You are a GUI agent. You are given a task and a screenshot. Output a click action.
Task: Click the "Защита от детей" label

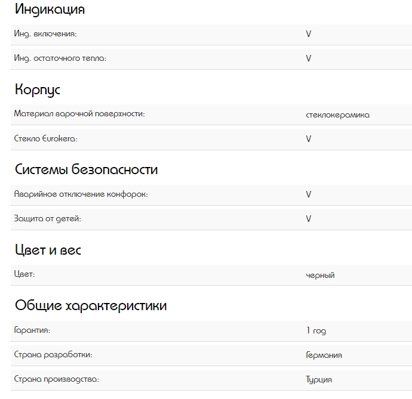(47, 219)
